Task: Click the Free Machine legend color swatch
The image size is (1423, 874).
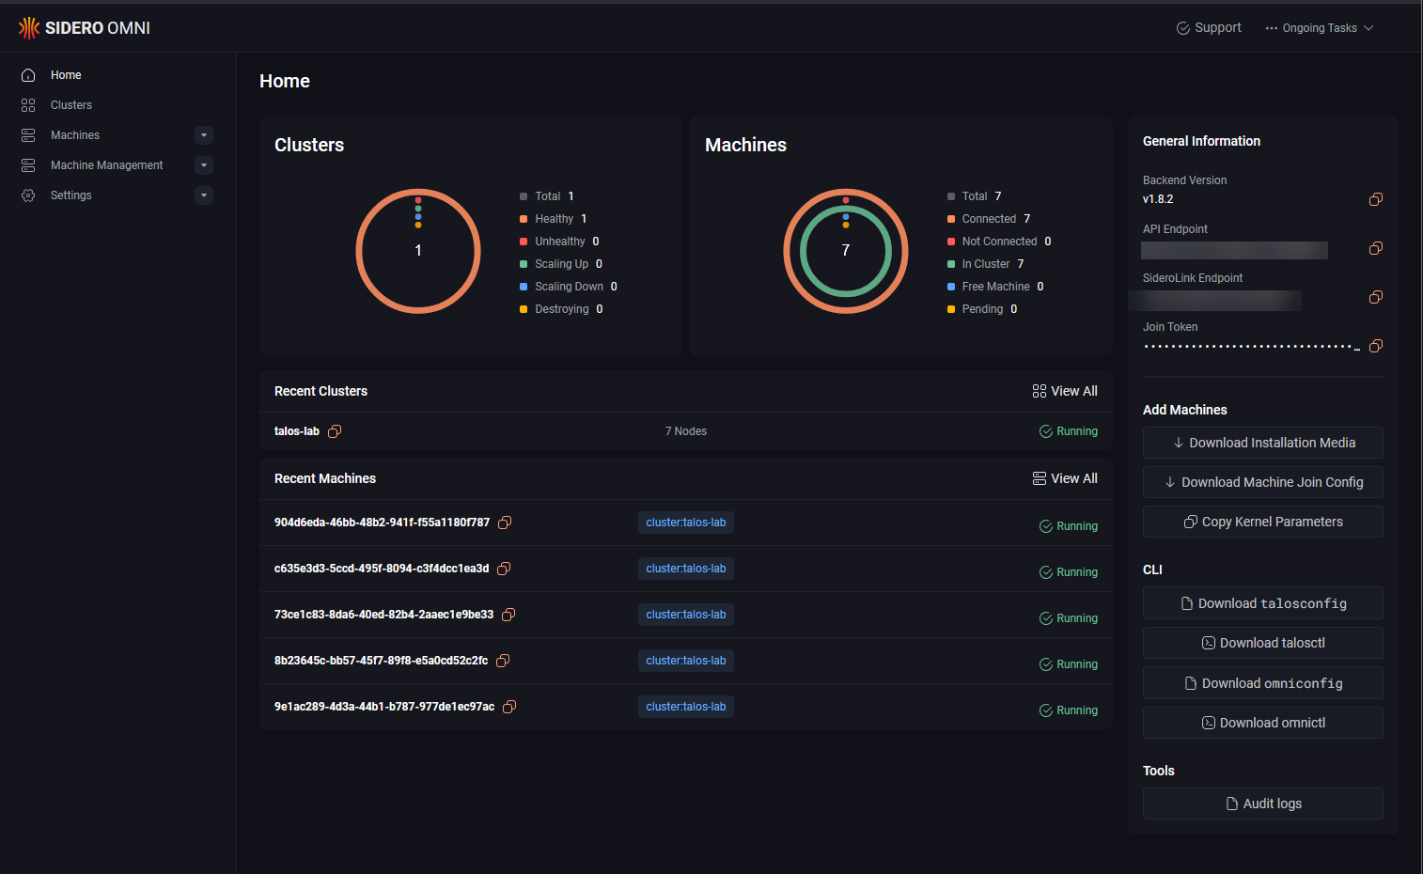Action: 951,287
